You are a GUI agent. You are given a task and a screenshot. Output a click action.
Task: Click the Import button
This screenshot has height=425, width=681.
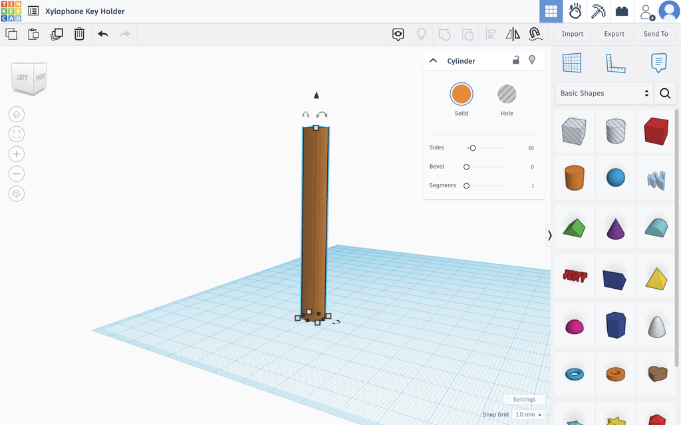click(573, 34)
